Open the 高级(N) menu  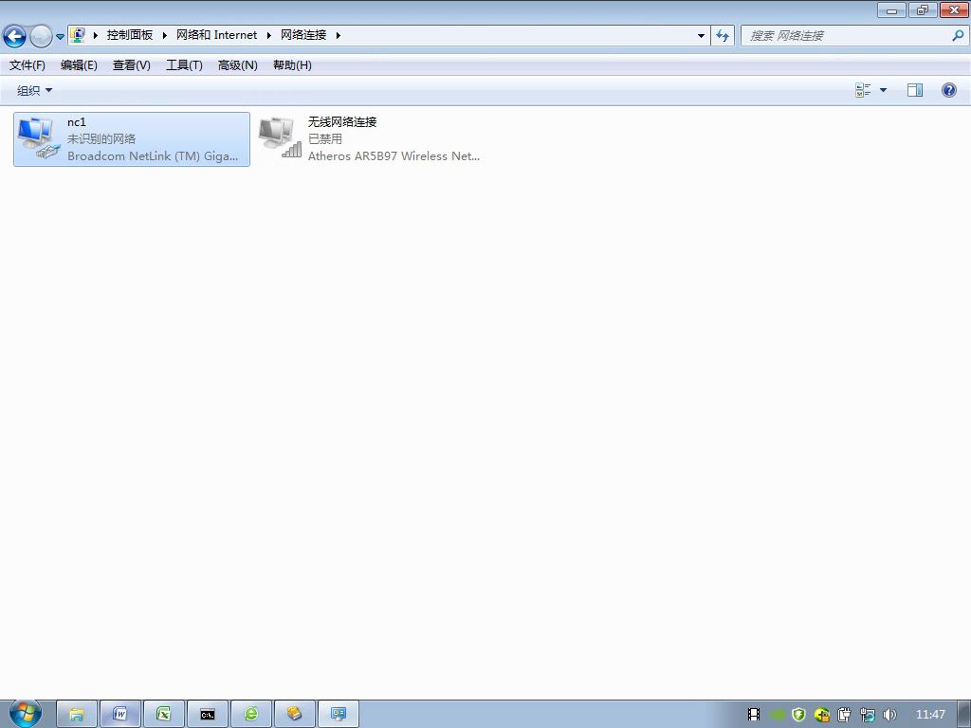tap(238, 65)
